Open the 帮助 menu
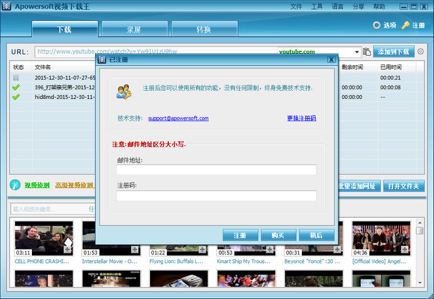Viewport: 434px width, 299px height. [x=379, y=6]
